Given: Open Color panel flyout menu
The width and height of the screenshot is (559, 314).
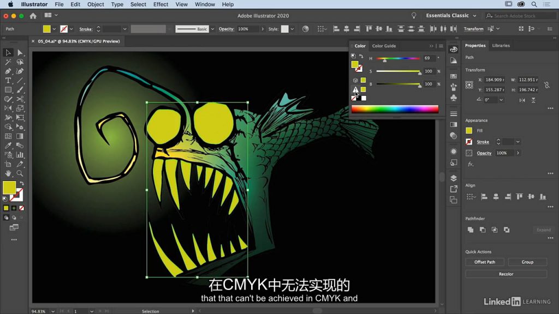Looking at the screenshot, I should click(x=441, y=46).
